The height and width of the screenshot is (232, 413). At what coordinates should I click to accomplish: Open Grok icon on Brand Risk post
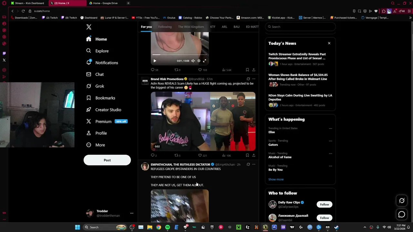pyautogui.click(x=248, y=79)
